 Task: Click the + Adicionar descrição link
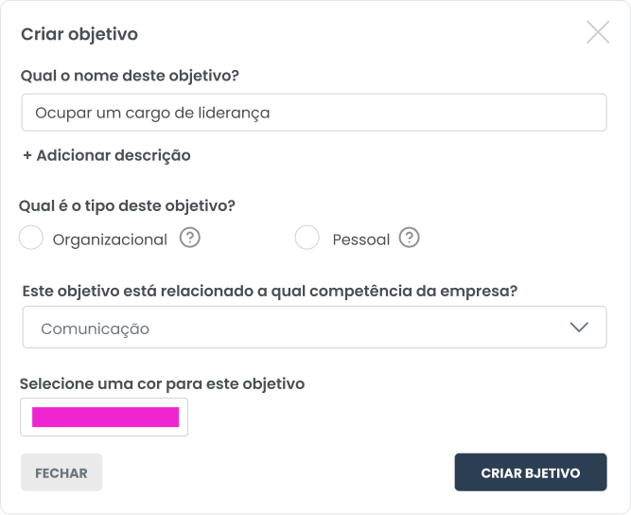click(107, 155)
